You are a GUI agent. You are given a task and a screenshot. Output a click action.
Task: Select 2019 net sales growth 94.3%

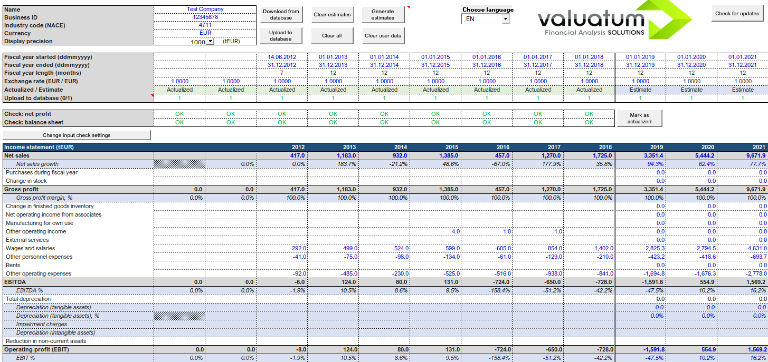[x=640, y=164]
